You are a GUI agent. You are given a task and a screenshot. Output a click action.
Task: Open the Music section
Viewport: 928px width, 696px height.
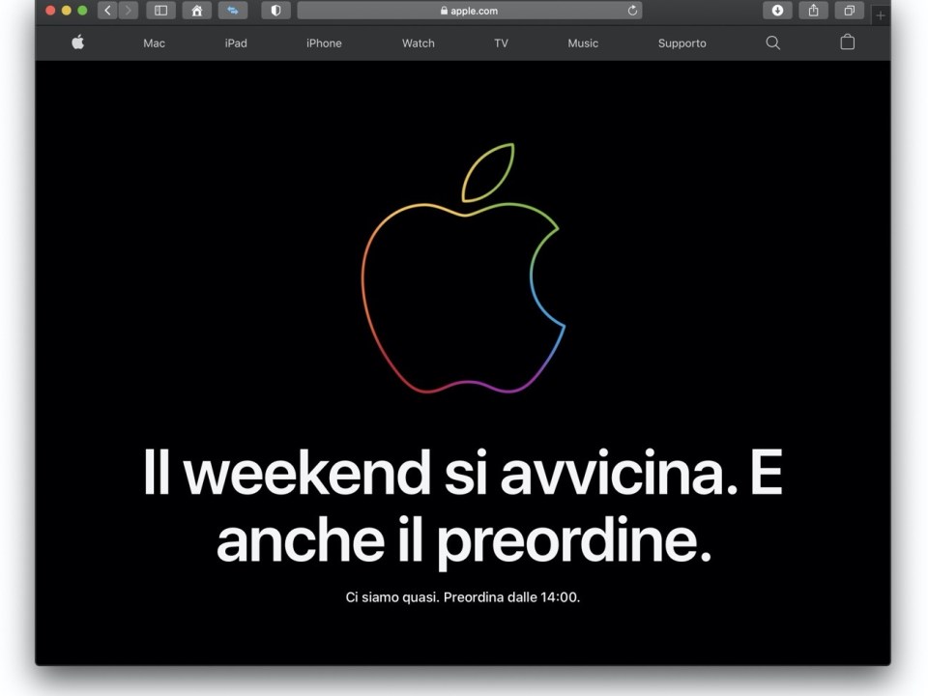click(583, 43)
